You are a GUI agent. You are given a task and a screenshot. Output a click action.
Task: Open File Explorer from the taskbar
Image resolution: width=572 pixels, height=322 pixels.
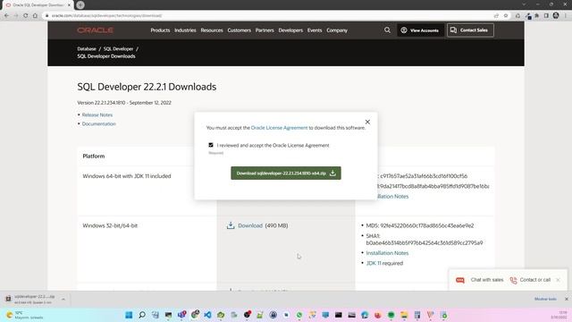click(404, 315)
